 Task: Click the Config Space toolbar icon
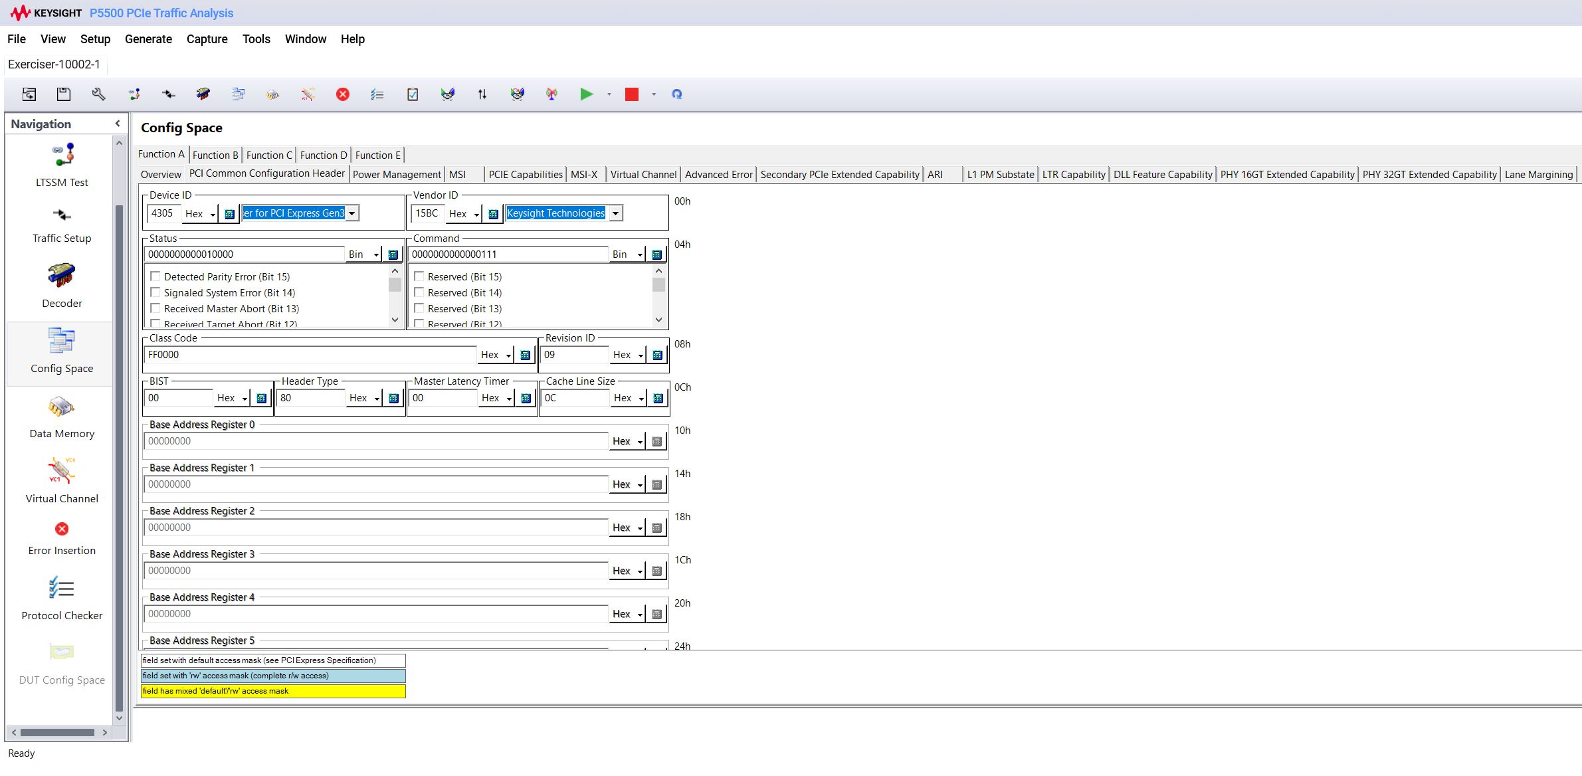coord(238,94)
